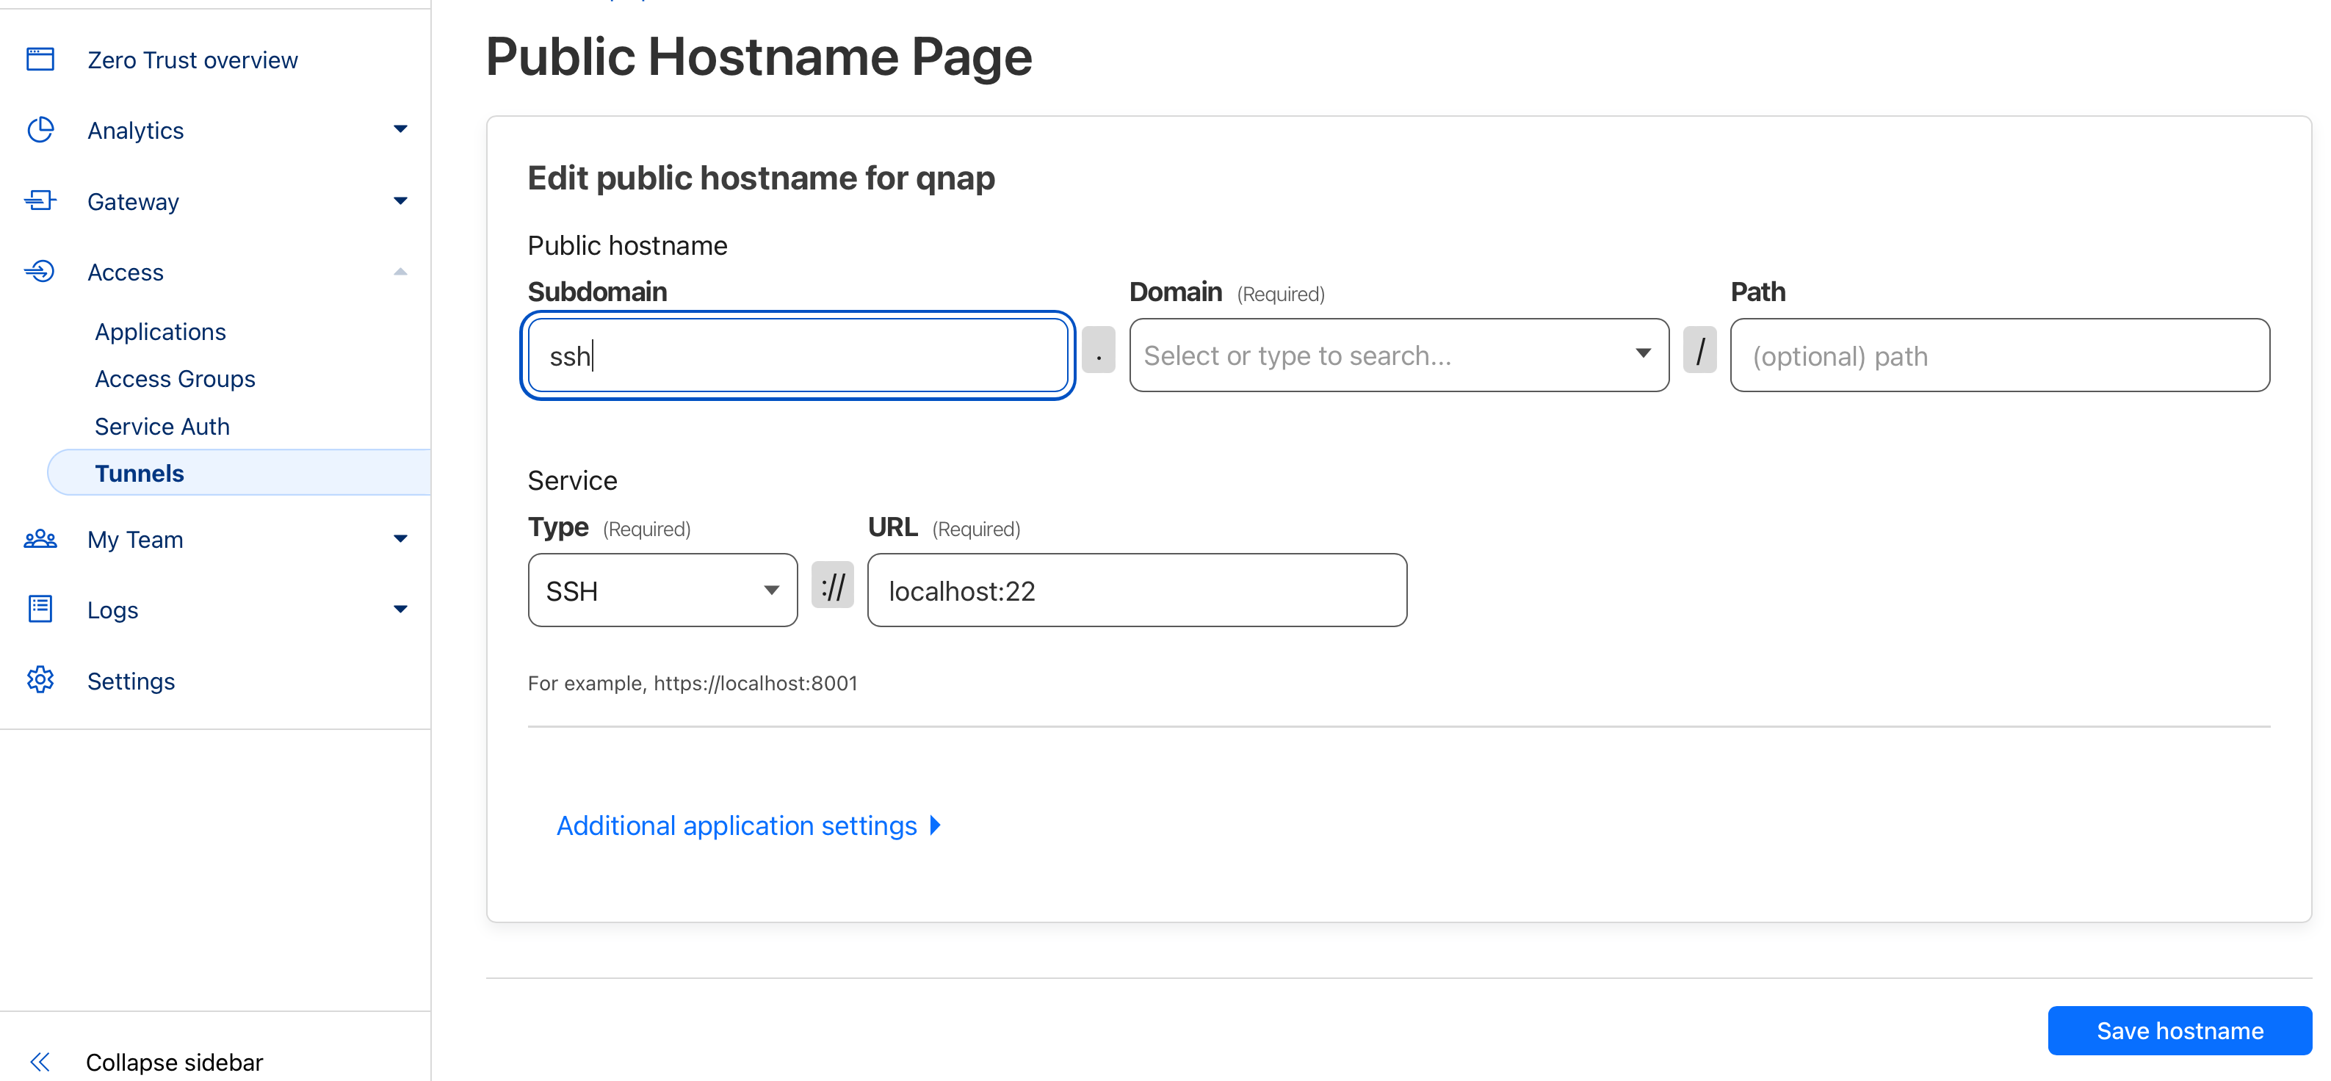2331x1081 pixels.
Task: Click the My Team people icon
Action: [40, 539]
